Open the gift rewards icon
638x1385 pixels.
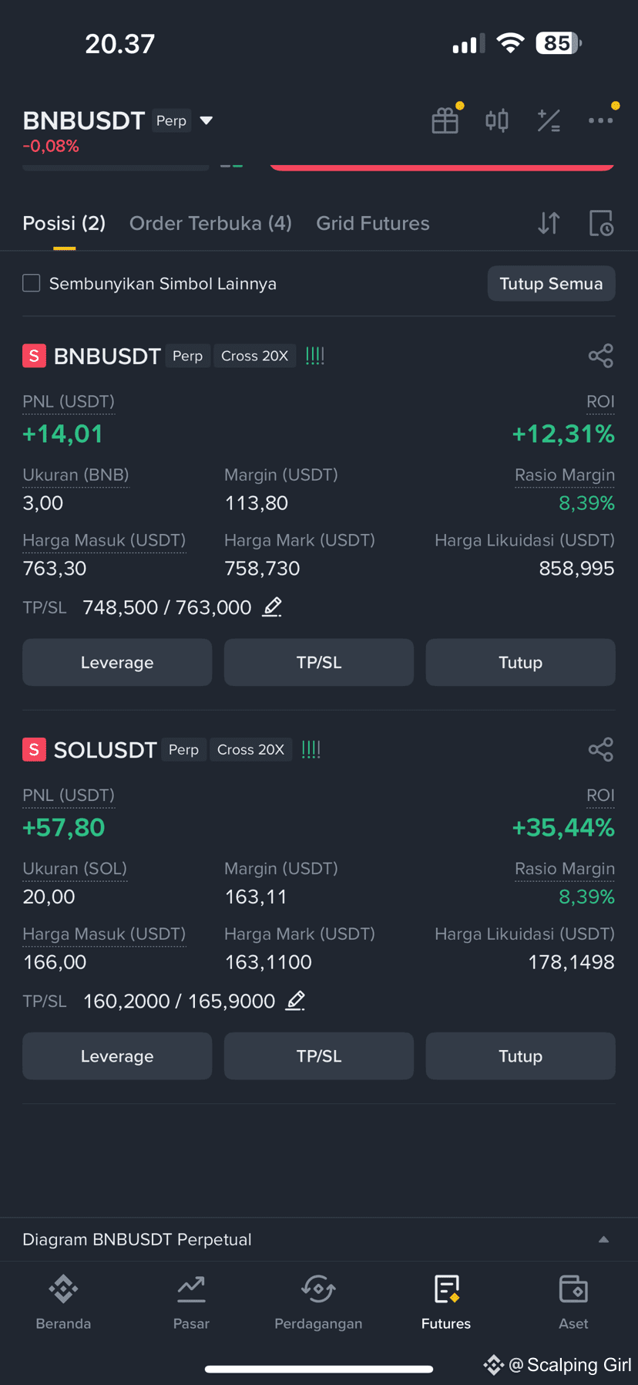pyautogui.click(x=445, y=120)
